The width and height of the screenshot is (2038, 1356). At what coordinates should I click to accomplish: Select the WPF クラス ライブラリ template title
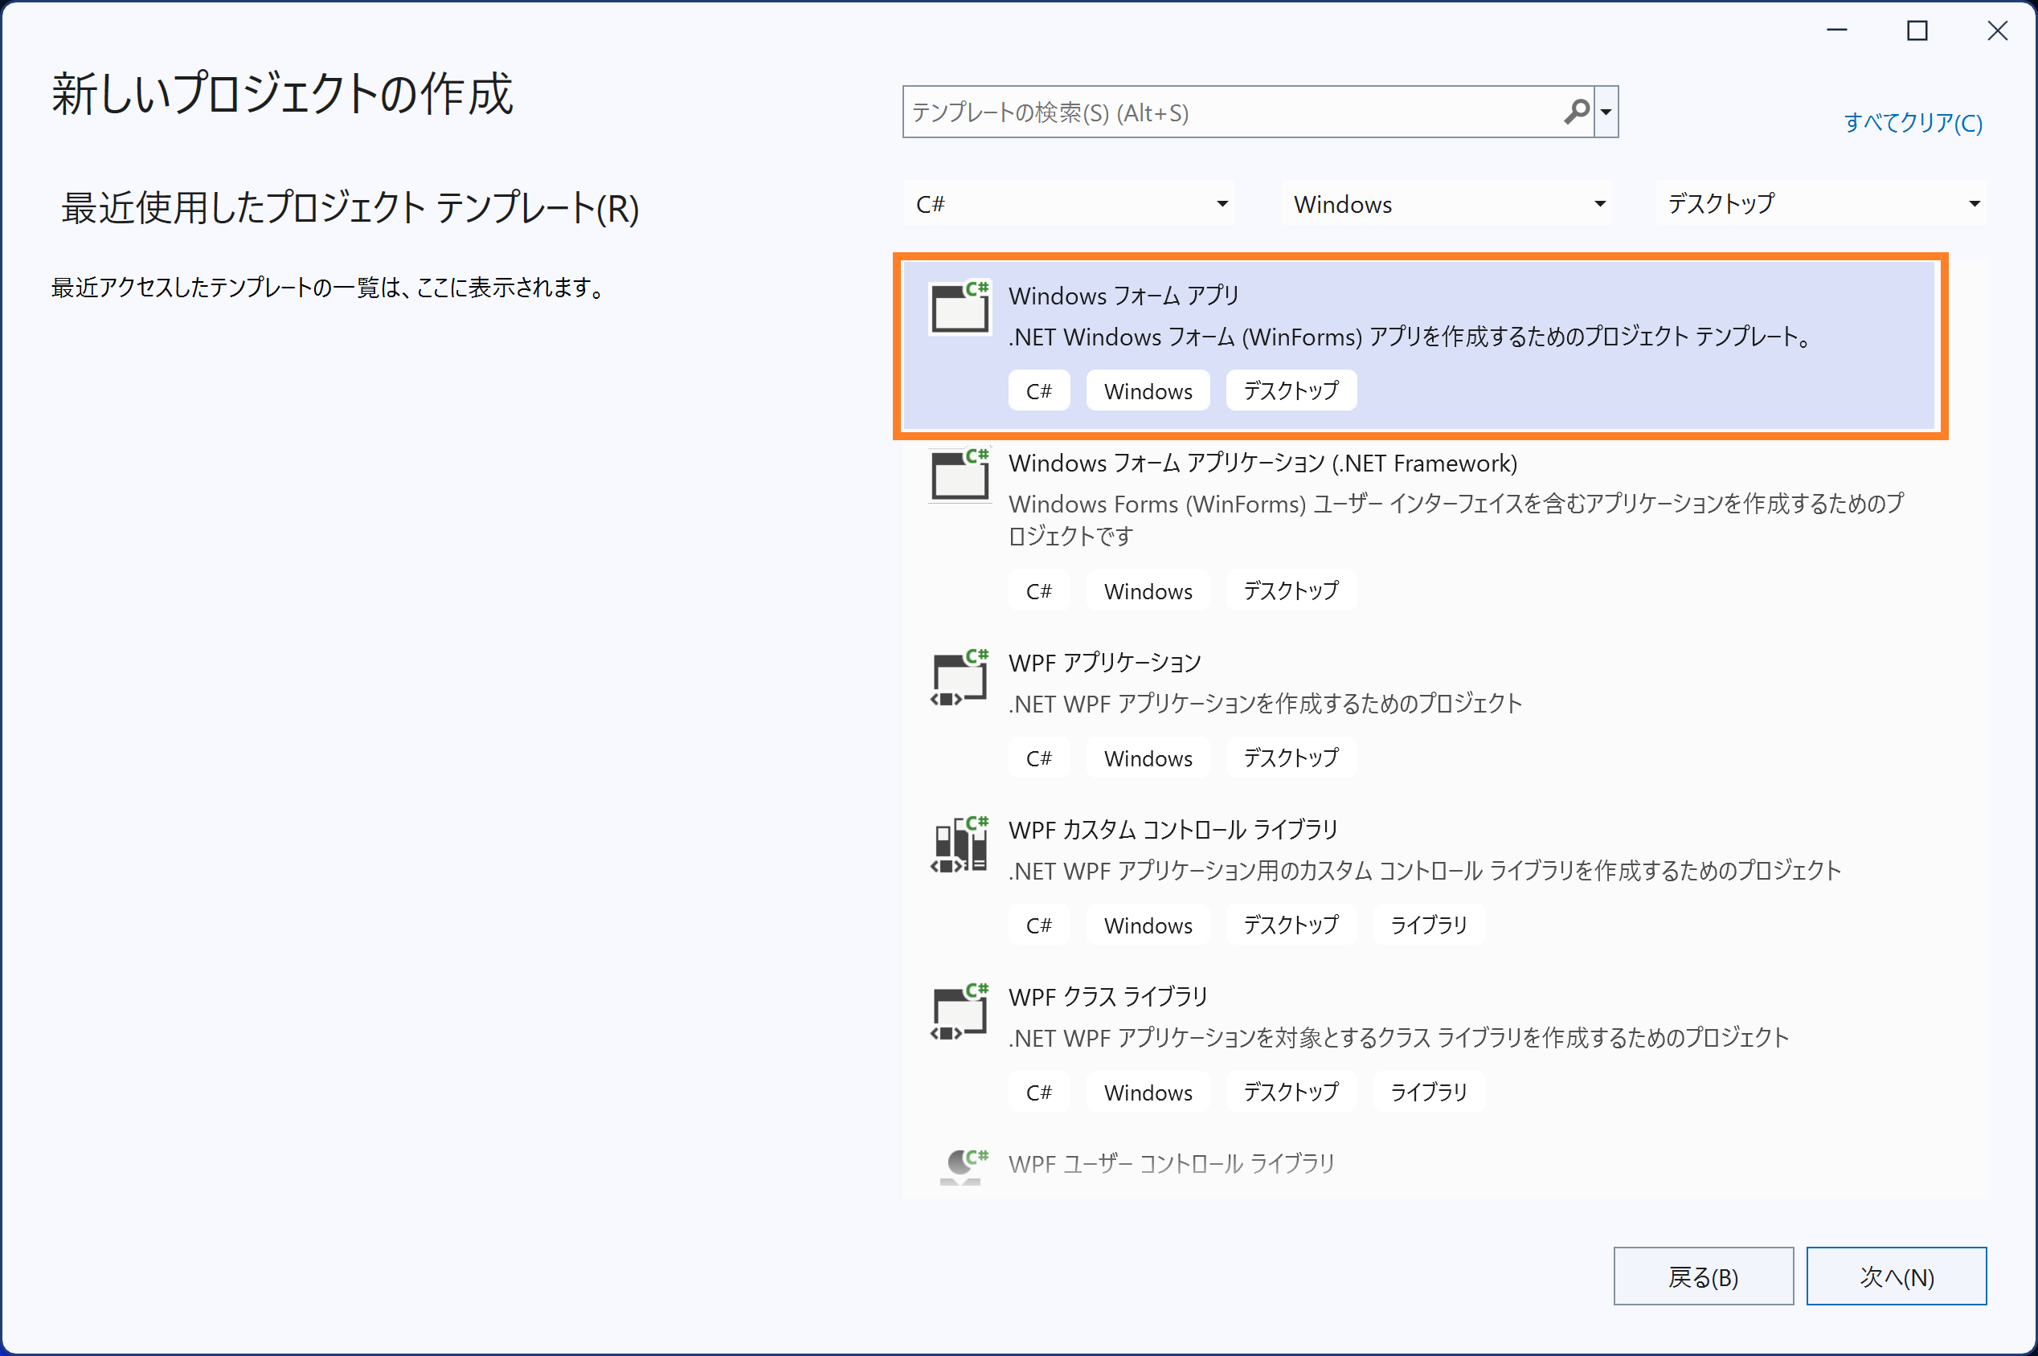[x=1108, y=997]
